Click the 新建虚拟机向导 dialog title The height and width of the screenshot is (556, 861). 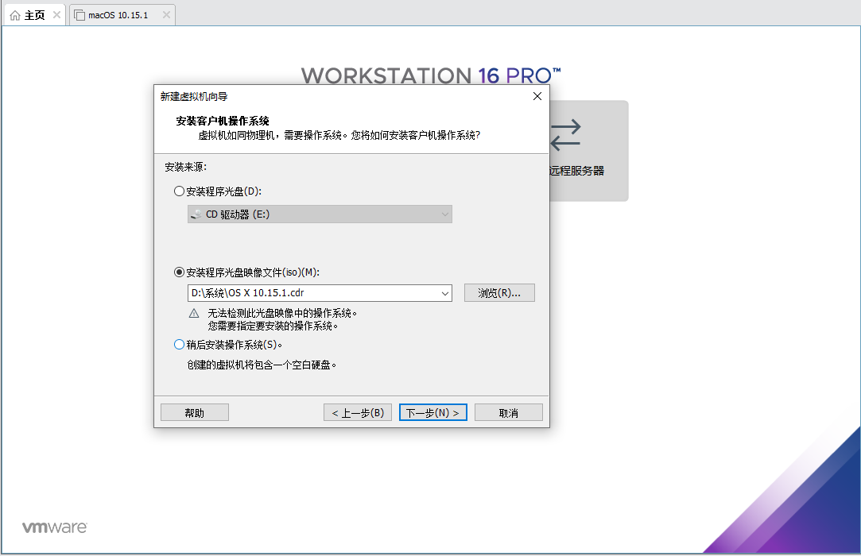point(194,97)
